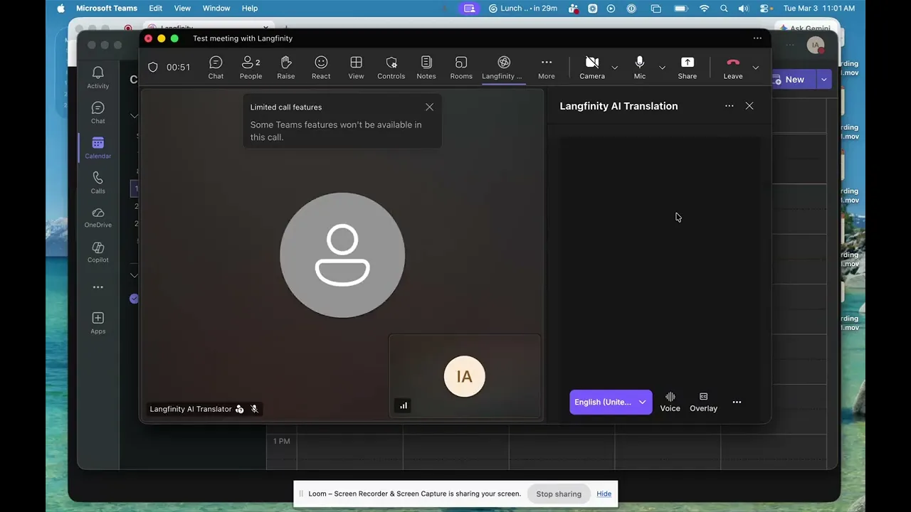
Task: Open the React emoji options
Action: click(x=321, y=68)
